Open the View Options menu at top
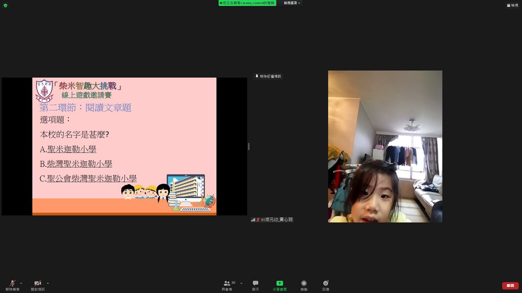Image resolution: width=522 pixels, height=293 pixels. pos(292,3)
